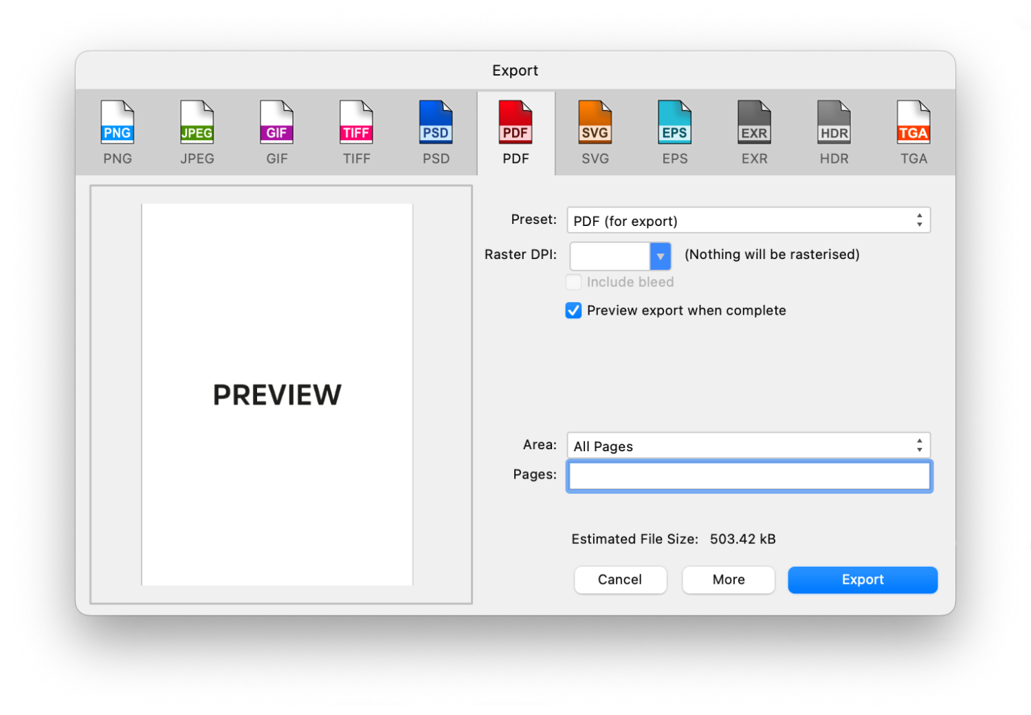Switch to the PDF format tab
The width and height of the screenshot is (1031, 715).
coord(515,130)
